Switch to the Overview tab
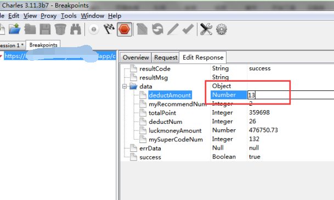This screenshot has width=334, height=200. [135, 58]
